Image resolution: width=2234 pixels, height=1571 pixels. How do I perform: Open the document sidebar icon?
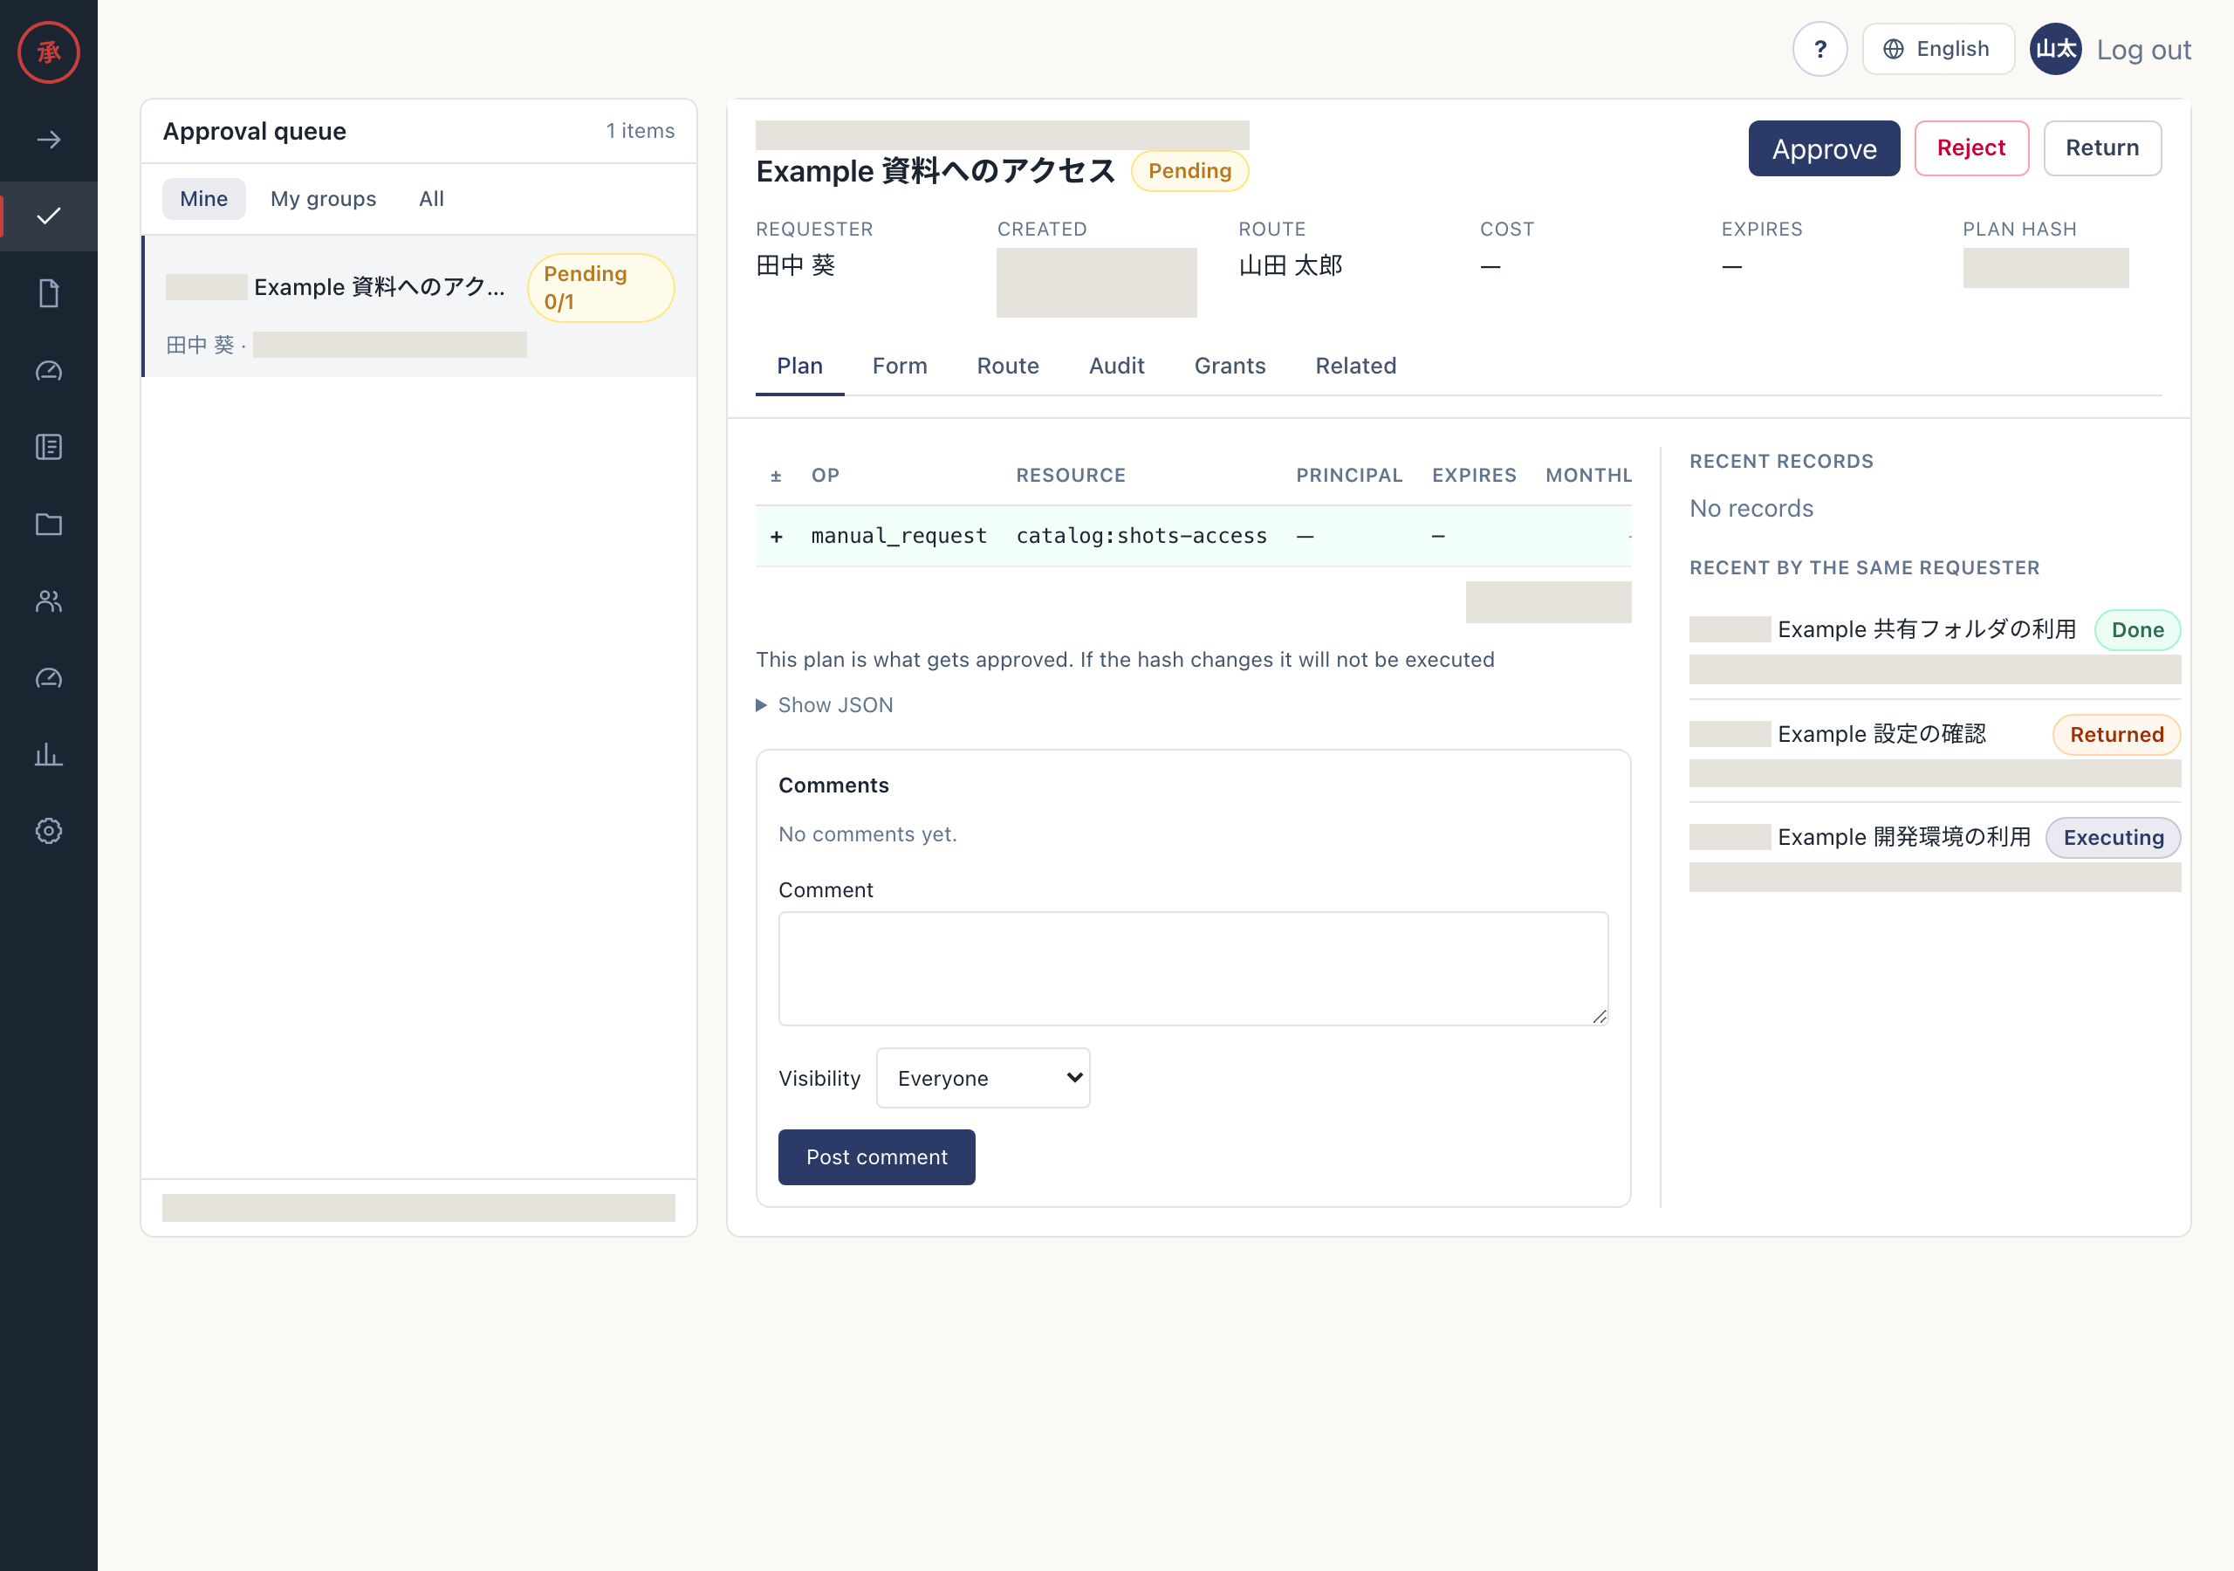coord(49,293)
